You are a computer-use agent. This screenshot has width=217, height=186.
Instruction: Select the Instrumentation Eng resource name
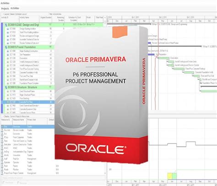(20, 152)
